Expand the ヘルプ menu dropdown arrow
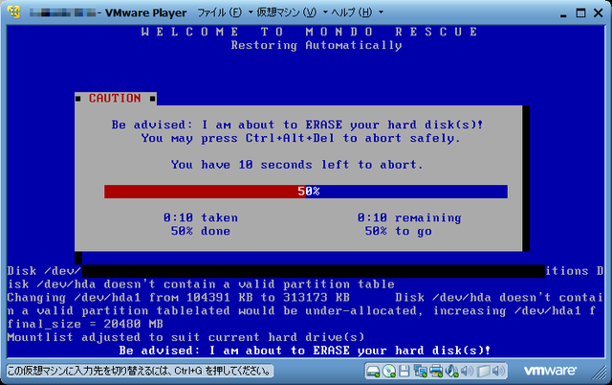Image resolution: width=612 pixels, height=385 pixels. (x=381, y=12)
